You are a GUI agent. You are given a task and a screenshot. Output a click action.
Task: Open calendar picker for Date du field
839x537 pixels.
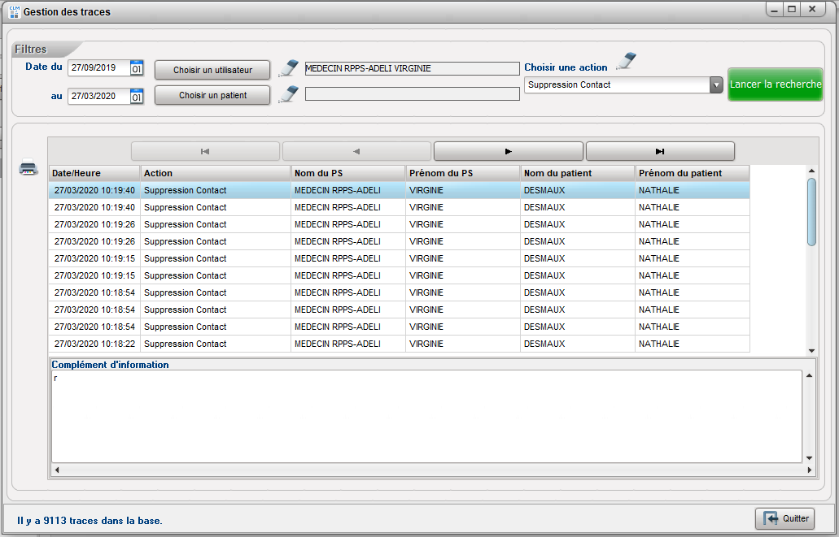(137, 68)
